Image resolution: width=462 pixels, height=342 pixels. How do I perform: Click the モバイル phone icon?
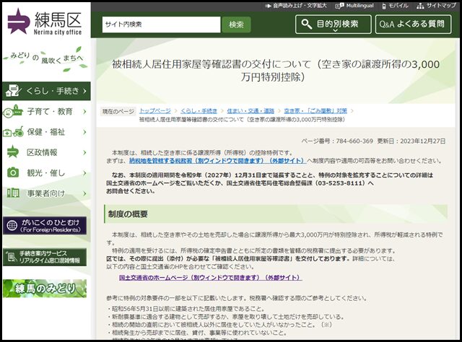point(384,6)
